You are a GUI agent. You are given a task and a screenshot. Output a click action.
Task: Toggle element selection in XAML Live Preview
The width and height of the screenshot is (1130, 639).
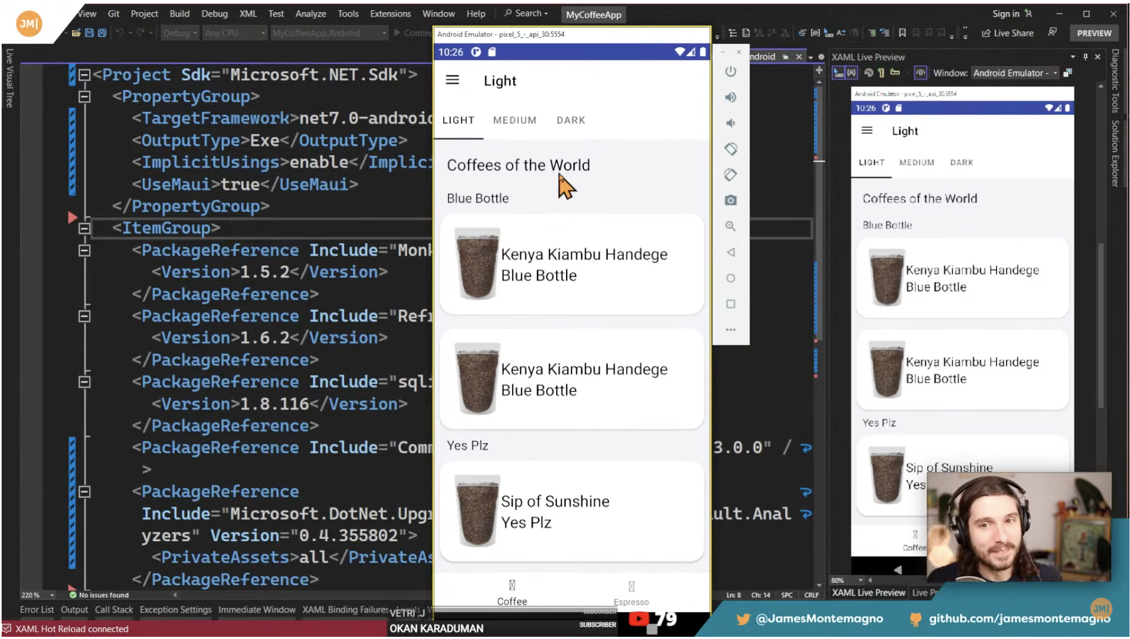[x=838, y=73]
